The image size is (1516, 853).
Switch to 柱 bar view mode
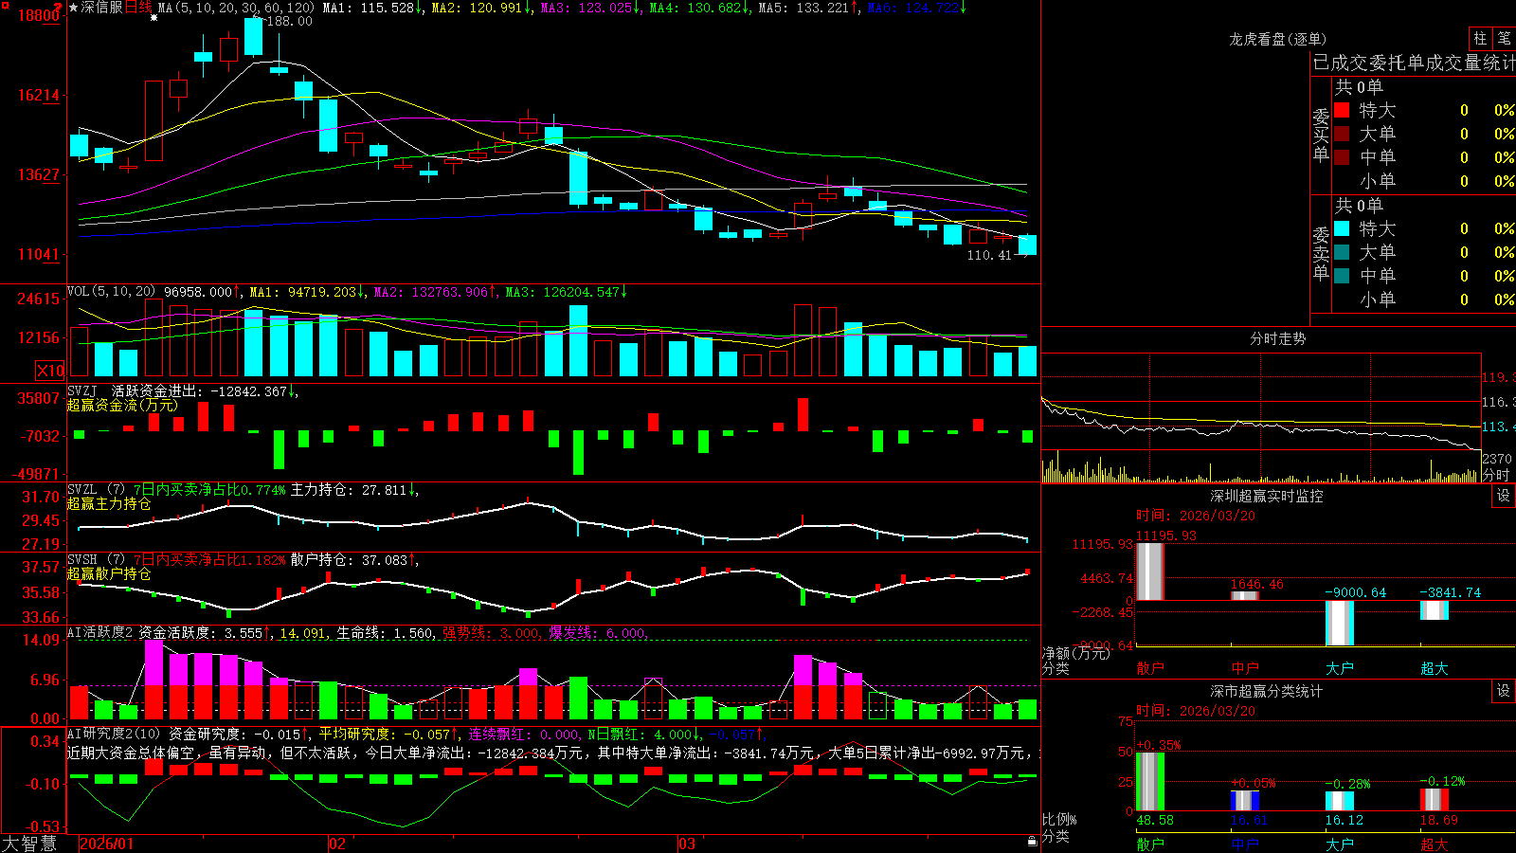tap(1480, 39)
